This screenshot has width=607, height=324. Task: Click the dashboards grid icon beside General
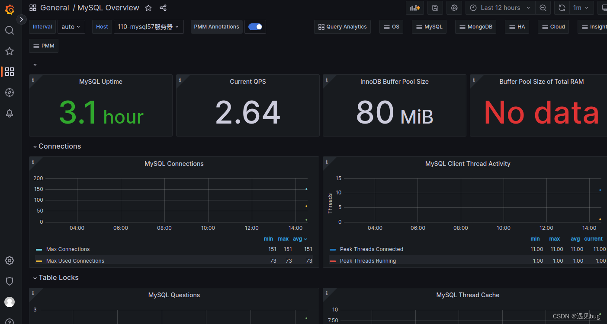point(33,8)
